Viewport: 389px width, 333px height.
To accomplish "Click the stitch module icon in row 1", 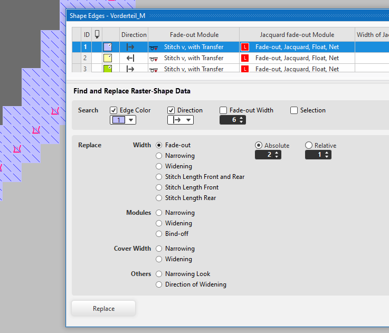I will (154, 47).
